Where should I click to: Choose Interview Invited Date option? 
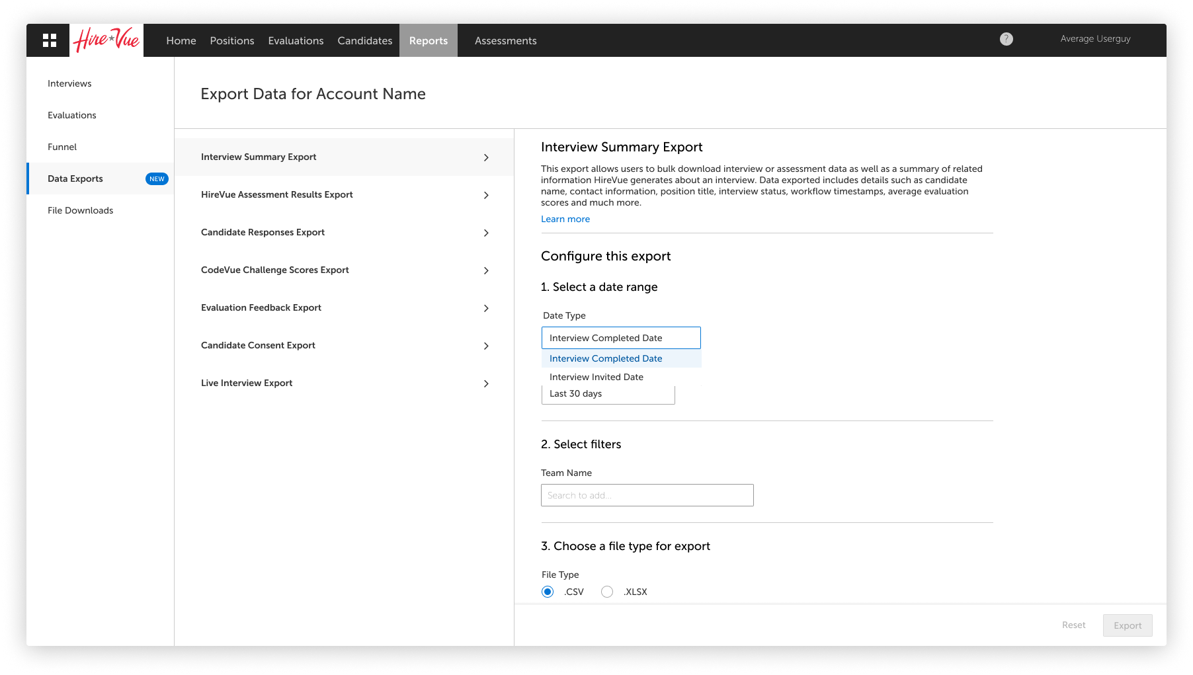(x=621, y=377)
